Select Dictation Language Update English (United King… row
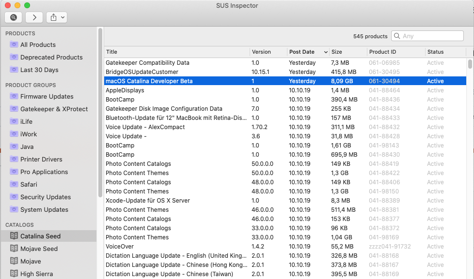Viewport: 474px width, 279px height. [x=285, y=255]
